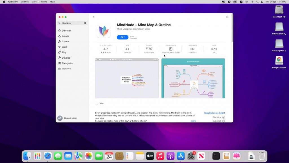Image resolution: width=289 pixels, height=163 pixels.
Task: Click the developer profile icon under DEVELOPER
Action: (170, 49)
